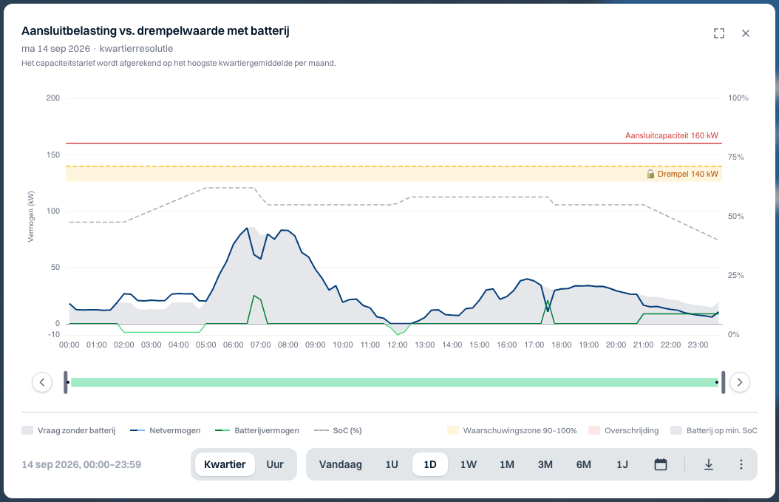Select Kwartier resolution
The height and width of the screenshot is (502, 779).
(225, 464)
